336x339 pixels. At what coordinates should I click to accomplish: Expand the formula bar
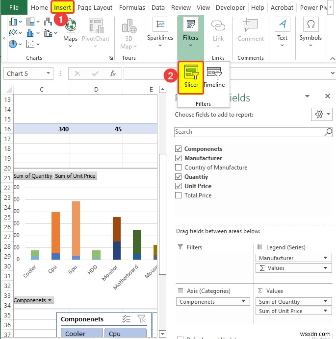pyautogui.click(x=333, y=73)
